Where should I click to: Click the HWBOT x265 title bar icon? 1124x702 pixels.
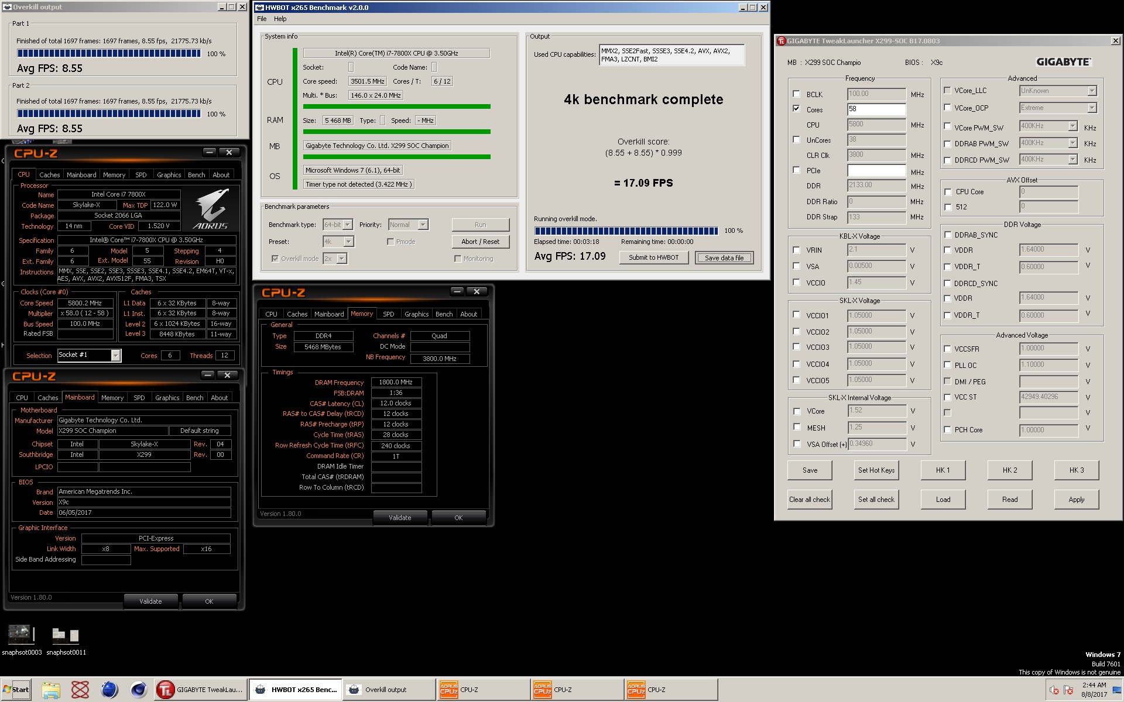(260, 8)
